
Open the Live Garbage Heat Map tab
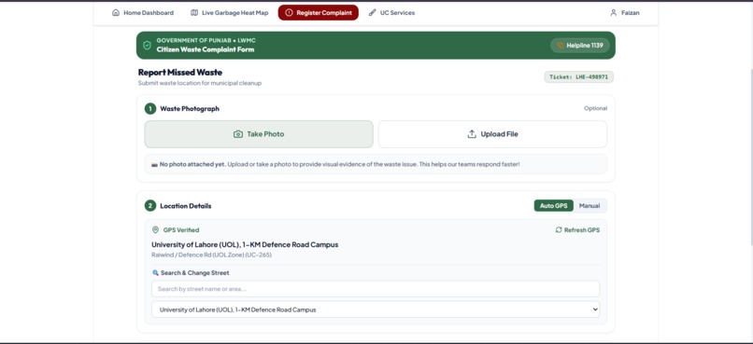point(229,13)
